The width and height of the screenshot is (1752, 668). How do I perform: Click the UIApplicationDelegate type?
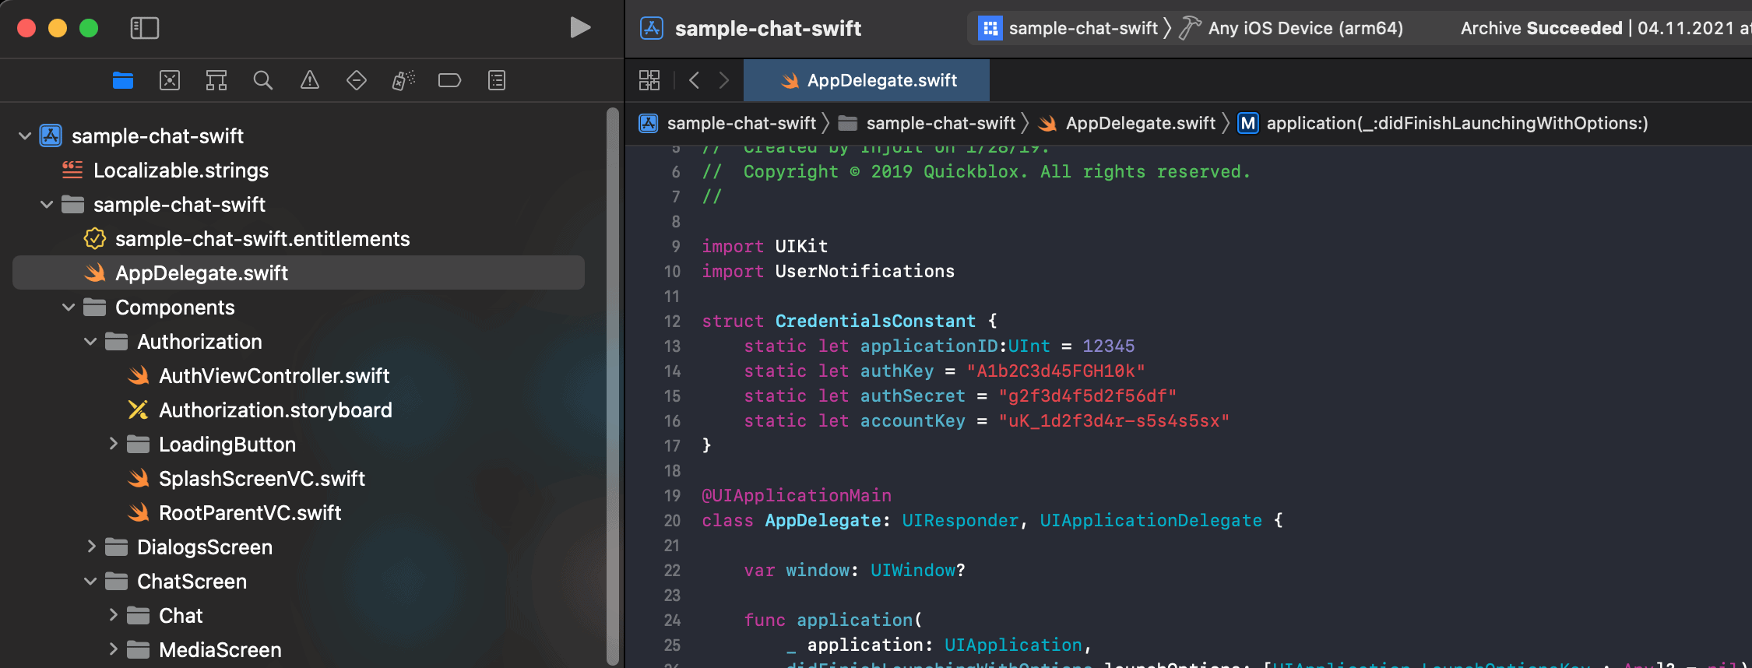(x=1151, y=520)
